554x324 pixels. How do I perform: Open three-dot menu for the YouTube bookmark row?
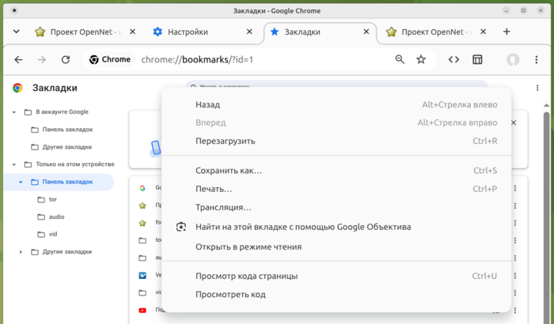pyautogui.click(x=515, y=311)
